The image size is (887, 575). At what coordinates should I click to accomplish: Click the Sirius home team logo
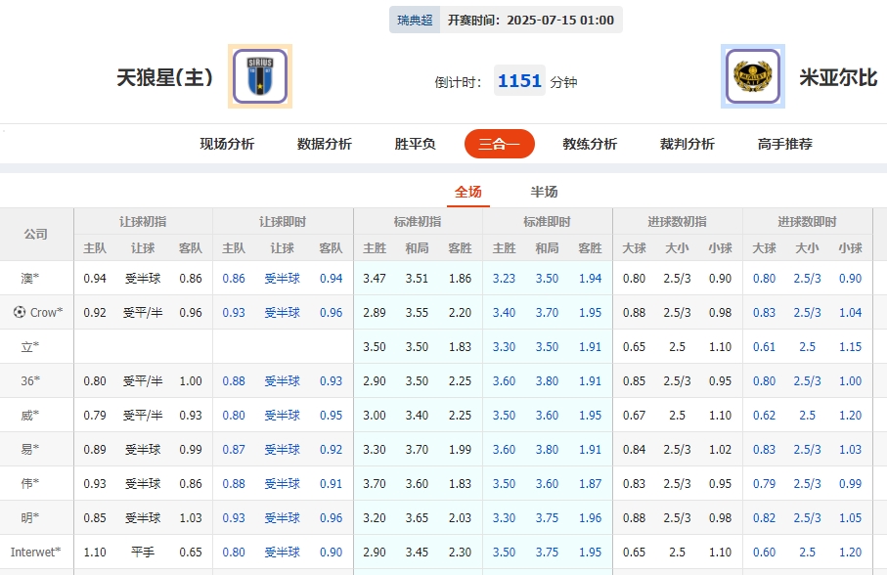(x=258, y=76)
